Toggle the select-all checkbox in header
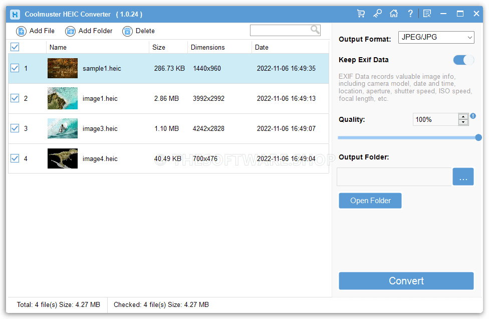Viewport: 489px width, 319px height. [x=15, y=47]
